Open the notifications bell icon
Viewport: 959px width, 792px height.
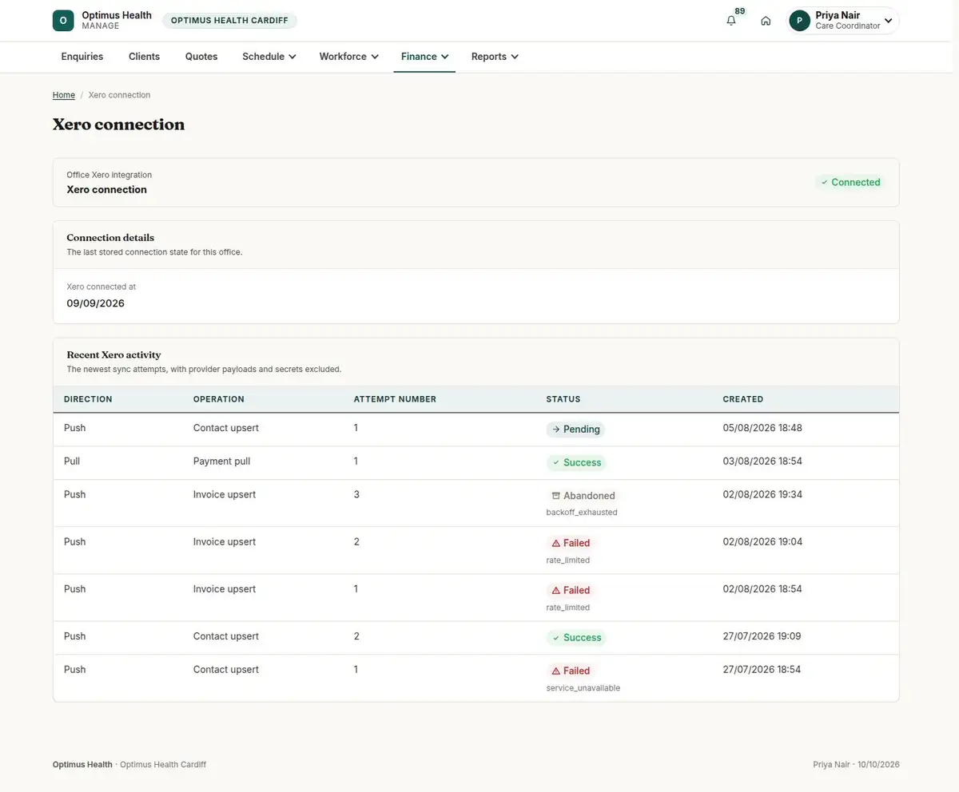tap(731, 21)
